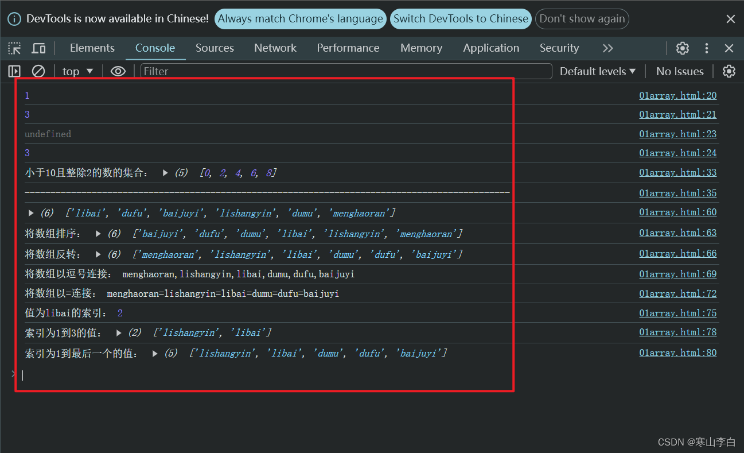Open the top JavaScript context dropdown
744x453 pixels.
point(77,71)
